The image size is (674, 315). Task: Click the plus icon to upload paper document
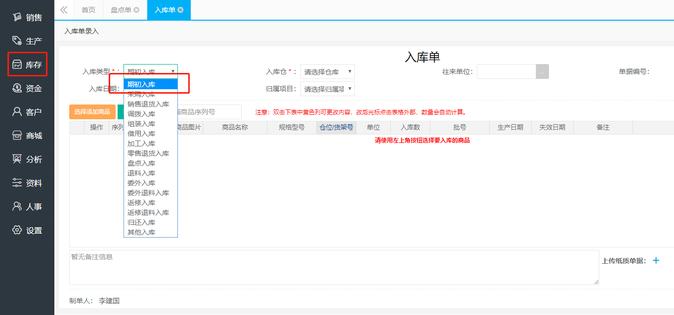tap(656, 260)
